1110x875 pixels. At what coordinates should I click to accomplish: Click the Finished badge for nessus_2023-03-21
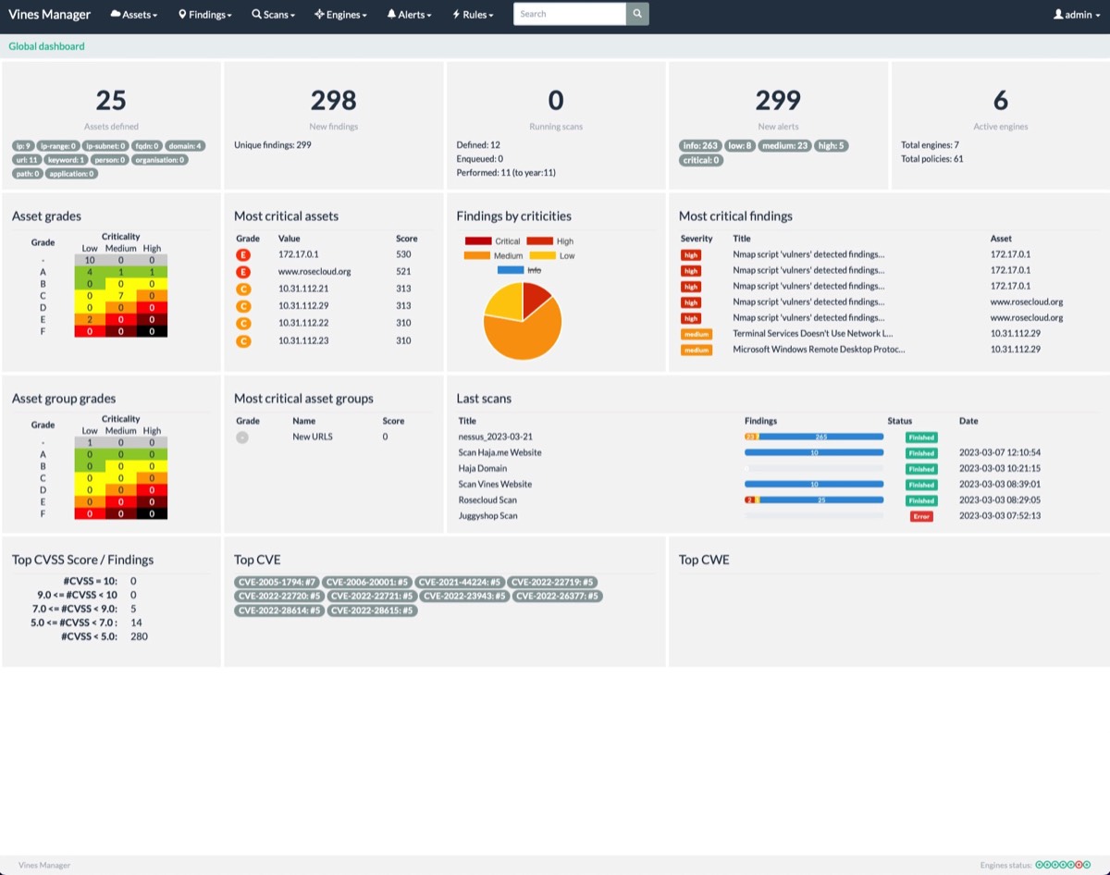pyautogui.click(x=920, y=437)
